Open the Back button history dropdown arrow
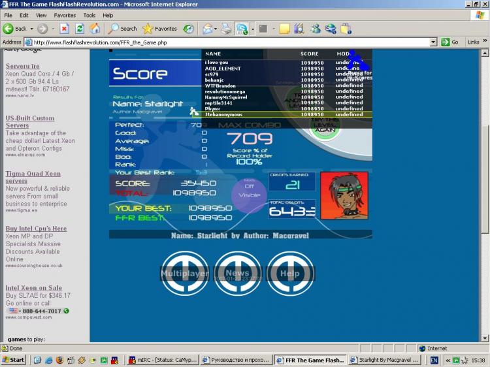The height and width of the screenshot is (367, 490). point(31,29)
